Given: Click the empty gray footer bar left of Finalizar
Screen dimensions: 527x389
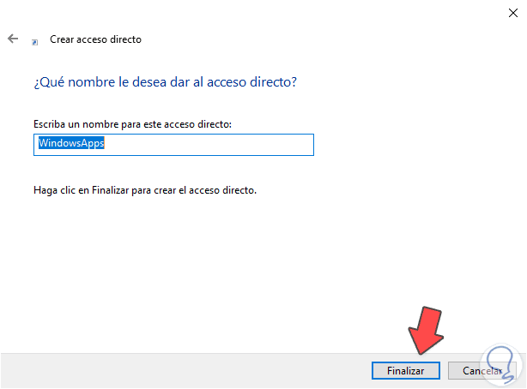Looking at the screenshot, I should click(172, 370).
